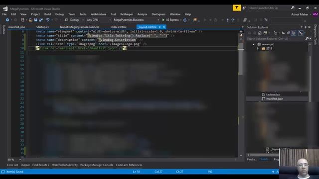The height and width of the screenshot is (179, 319).
Task: Open the Diagnostic Tools side tab
Action: point(316,34)
